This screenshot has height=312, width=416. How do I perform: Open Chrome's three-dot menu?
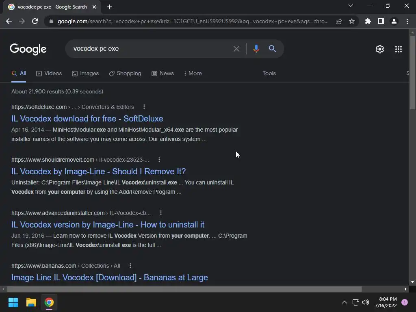click(407, 21)
